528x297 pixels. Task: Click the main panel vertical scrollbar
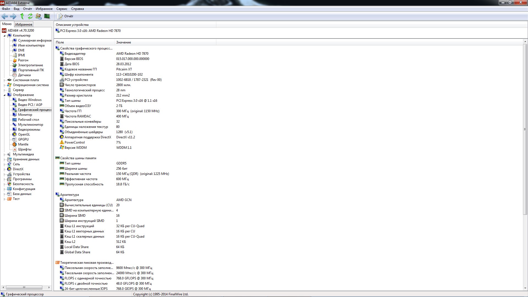525,129
